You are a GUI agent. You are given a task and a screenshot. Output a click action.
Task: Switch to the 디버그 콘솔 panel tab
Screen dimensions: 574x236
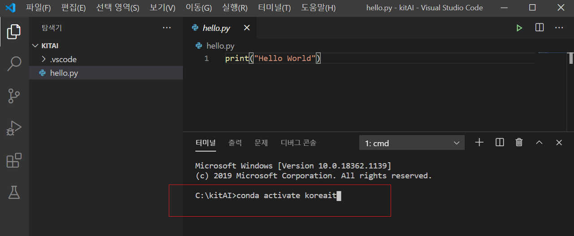click(299, 143)
